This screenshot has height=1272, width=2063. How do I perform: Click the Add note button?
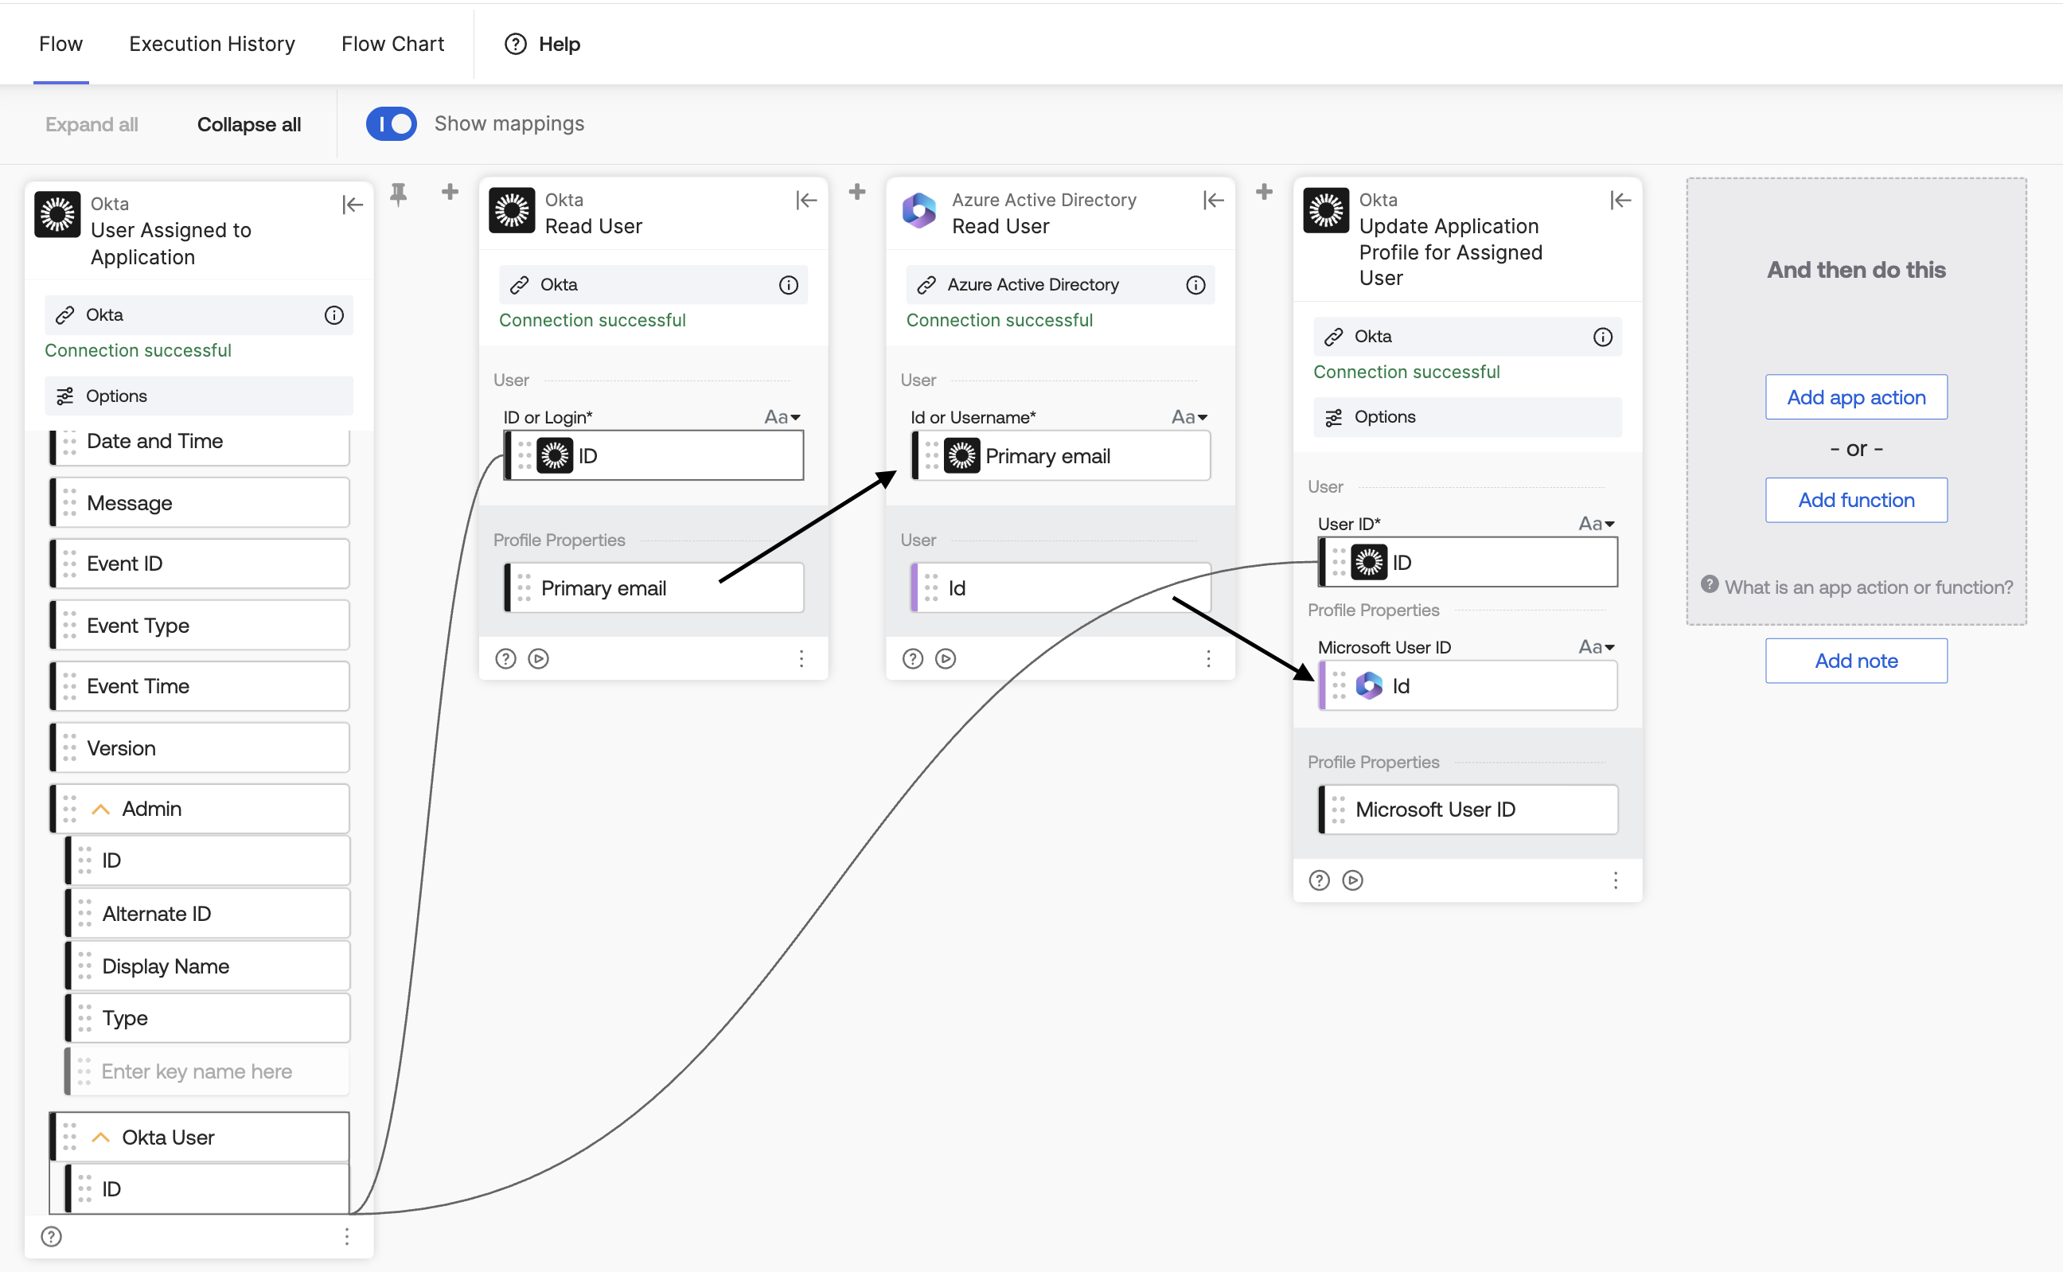point(1856,661)
